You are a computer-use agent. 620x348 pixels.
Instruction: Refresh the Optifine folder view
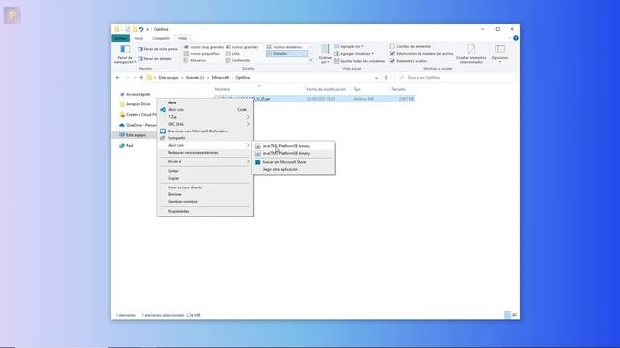click(387, 78)
